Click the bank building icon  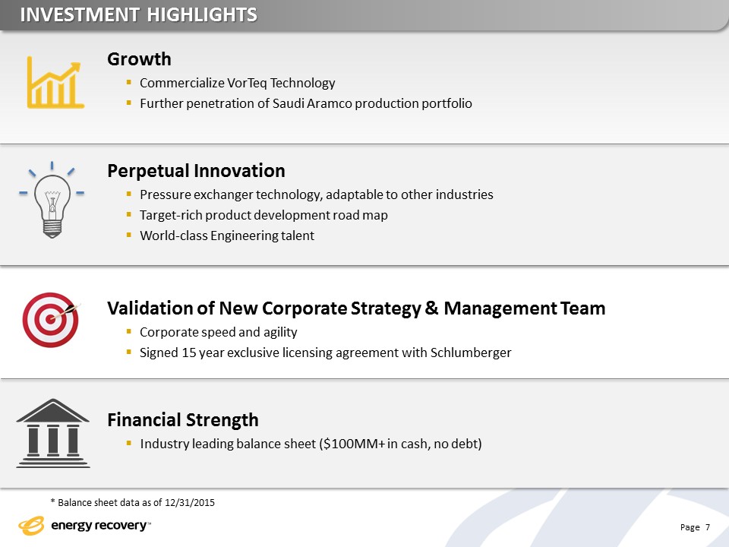52,432
